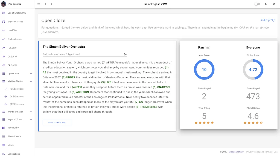Click the Vocabulary book icon
Viewport: 280px width, 156px height.
pos(4,127)
